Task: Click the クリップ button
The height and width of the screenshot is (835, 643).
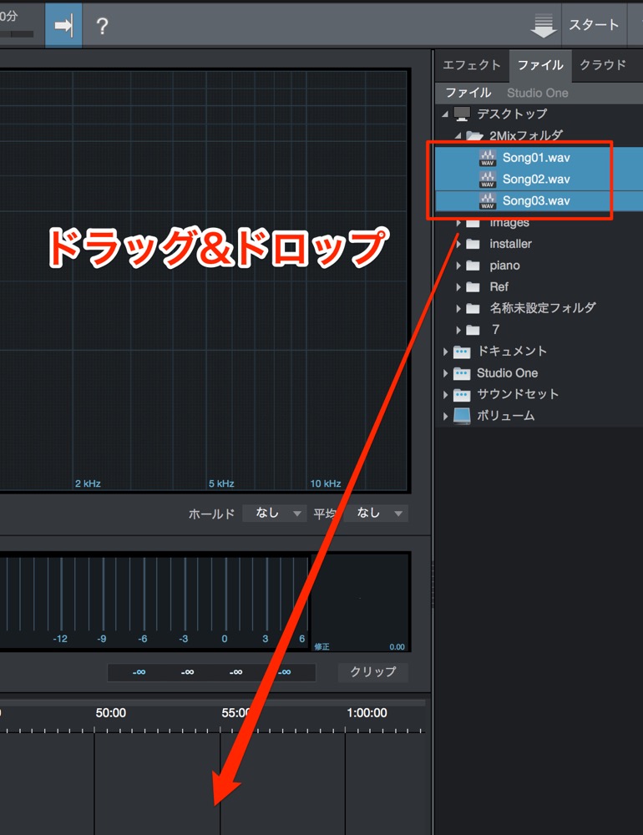Action: point(373,672)
